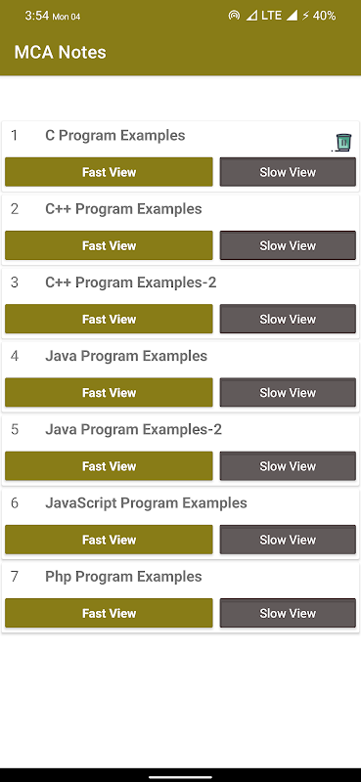This screenshot has width=361, height=782.
Task: Open Fast View for Java Program Examples
Action: coord(109,393)
